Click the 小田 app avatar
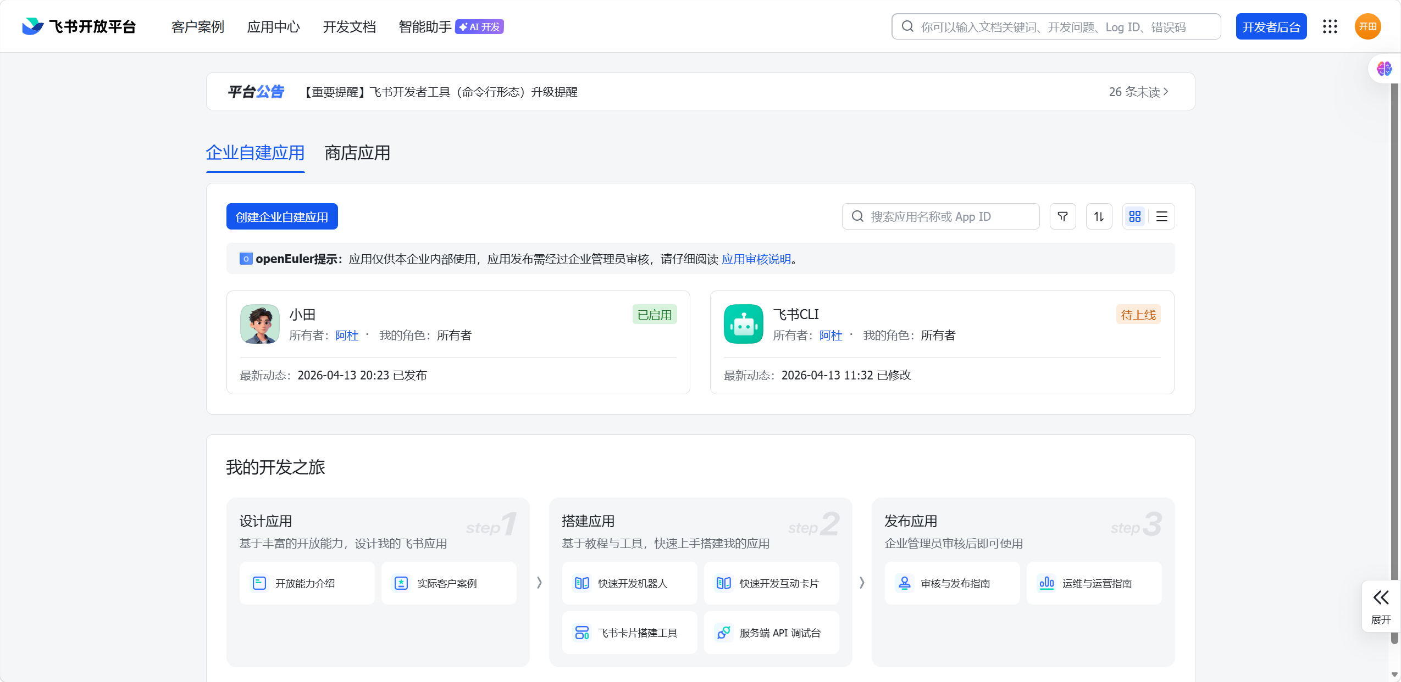This screenshot has width=1401, height=682. (259, 324)
